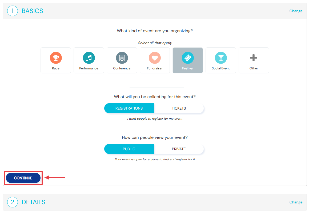Click the step 2 circle icon
The width and height of the screenshot is (309, 213).
point(13,202)
